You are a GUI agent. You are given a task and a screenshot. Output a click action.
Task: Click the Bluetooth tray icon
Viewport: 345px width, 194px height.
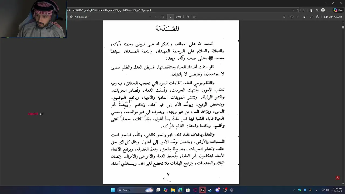pyautogui.click(x=305, y=190)
